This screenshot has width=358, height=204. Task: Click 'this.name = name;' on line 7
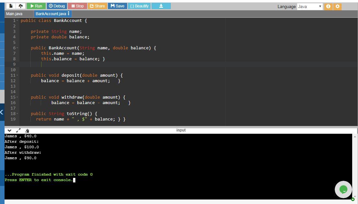(x=62, y=53)
